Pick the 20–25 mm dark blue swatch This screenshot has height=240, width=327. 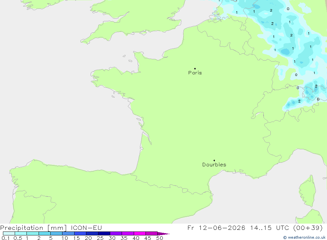(x=92, y=233)
